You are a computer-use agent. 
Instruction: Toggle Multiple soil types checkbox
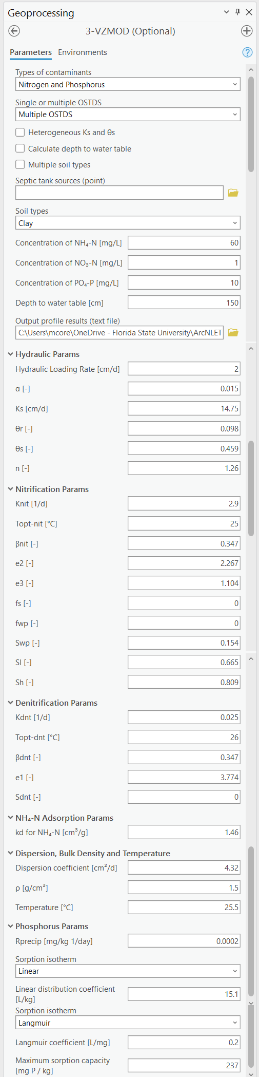click(20, 165)
